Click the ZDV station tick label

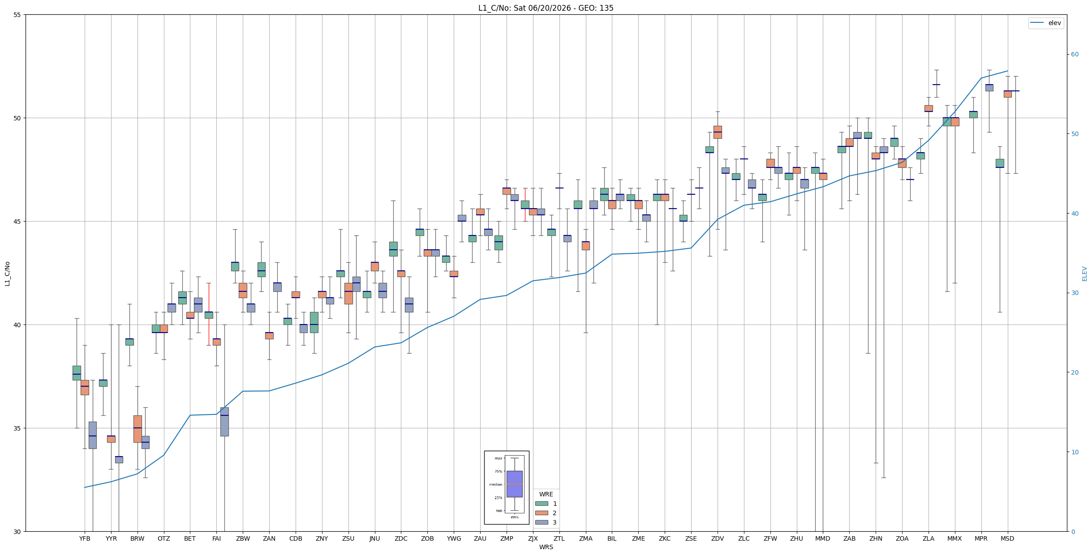[x=718, y=538]
